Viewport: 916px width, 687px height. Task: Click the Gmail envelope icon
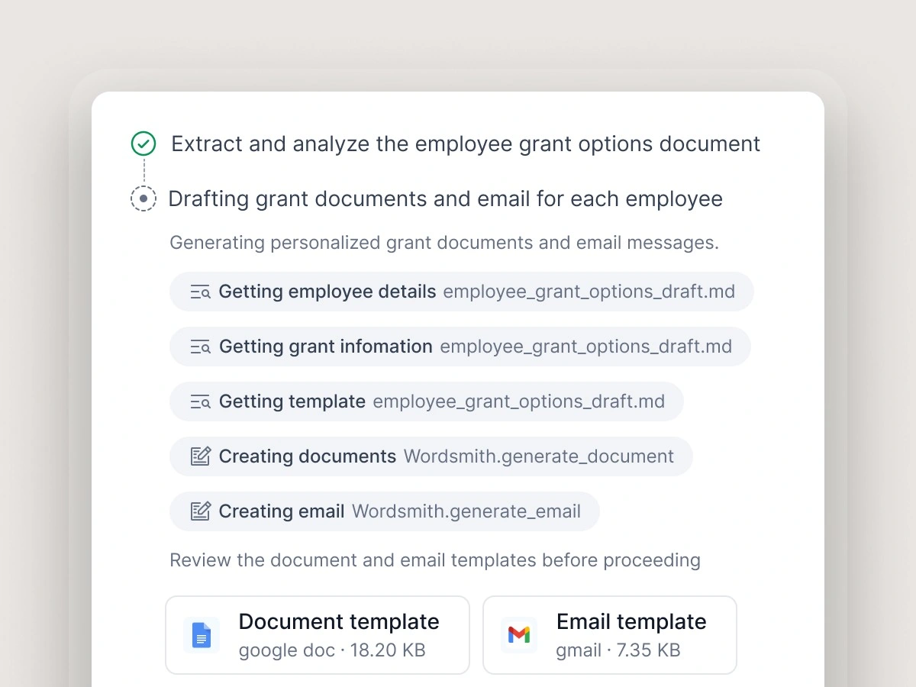(519, 635)
